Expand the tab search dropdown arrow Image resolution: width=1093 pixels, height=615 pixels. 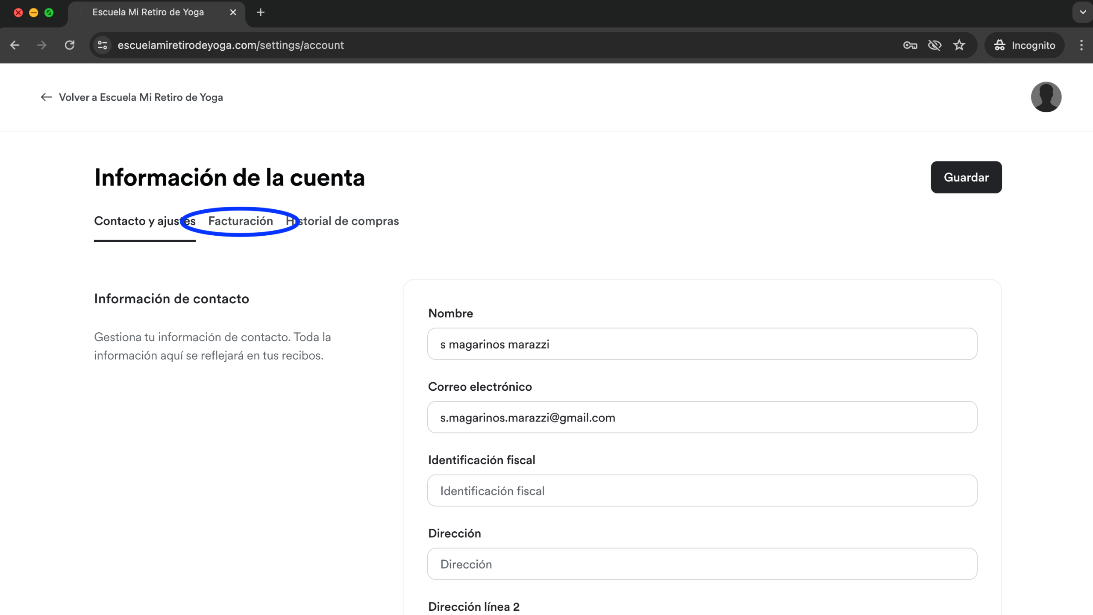click(1082, 12)
